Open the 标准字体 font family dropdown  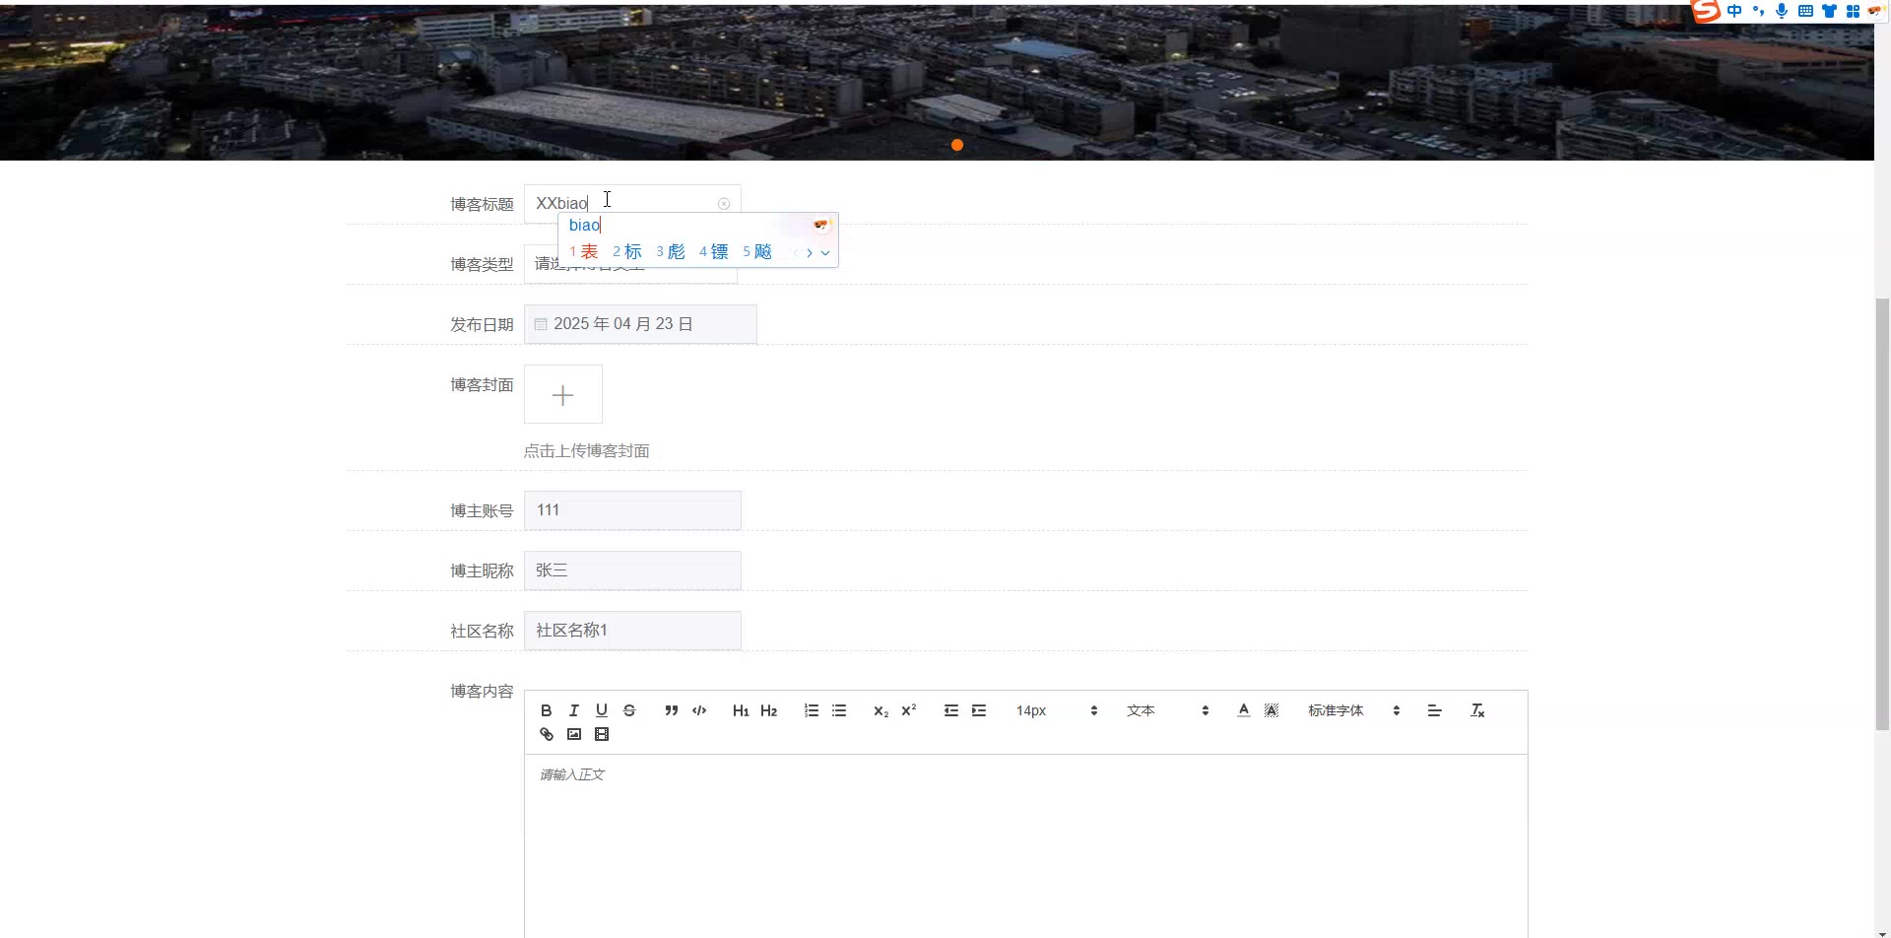click(x=1353, y=710)
